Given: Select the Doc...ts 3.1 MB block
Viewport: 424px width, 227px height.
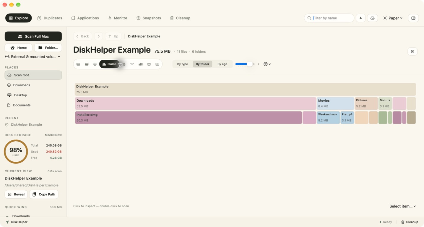Looking at the screenshot, I should click(x=385, y=103).
